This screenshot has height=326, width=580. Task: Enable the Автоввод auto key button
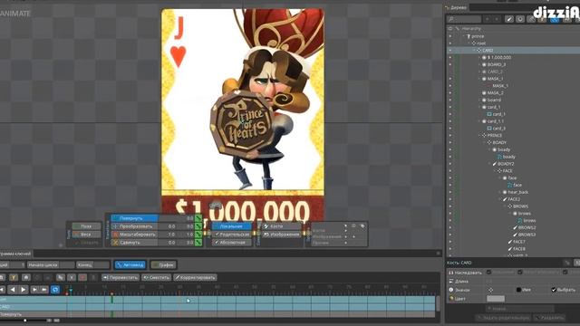(x=130, y=265)
